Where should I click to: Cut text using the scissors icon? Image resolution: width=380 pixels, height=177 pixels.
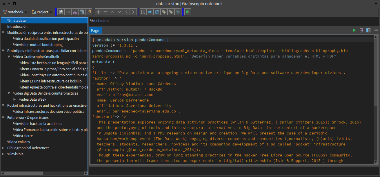point(75,12)
